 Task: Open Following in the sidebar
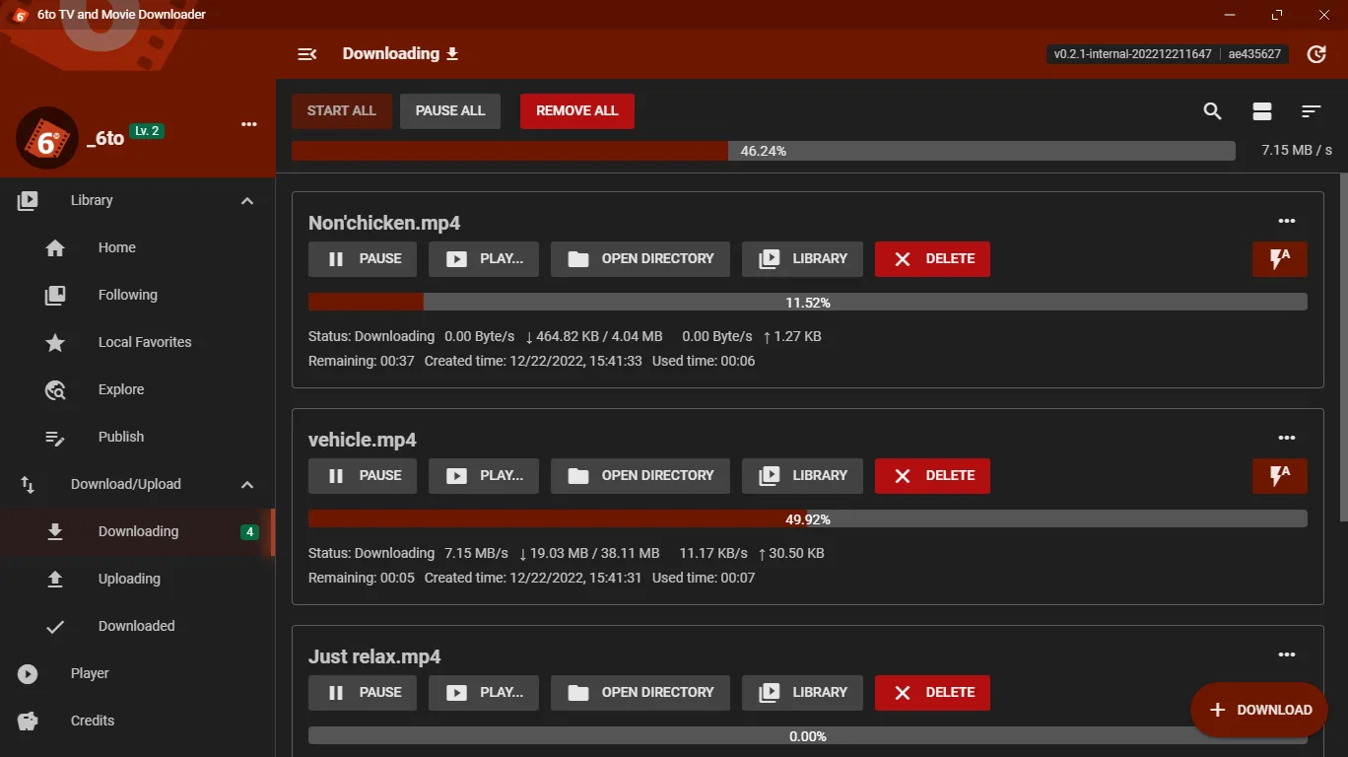click(x=137, y=295)
